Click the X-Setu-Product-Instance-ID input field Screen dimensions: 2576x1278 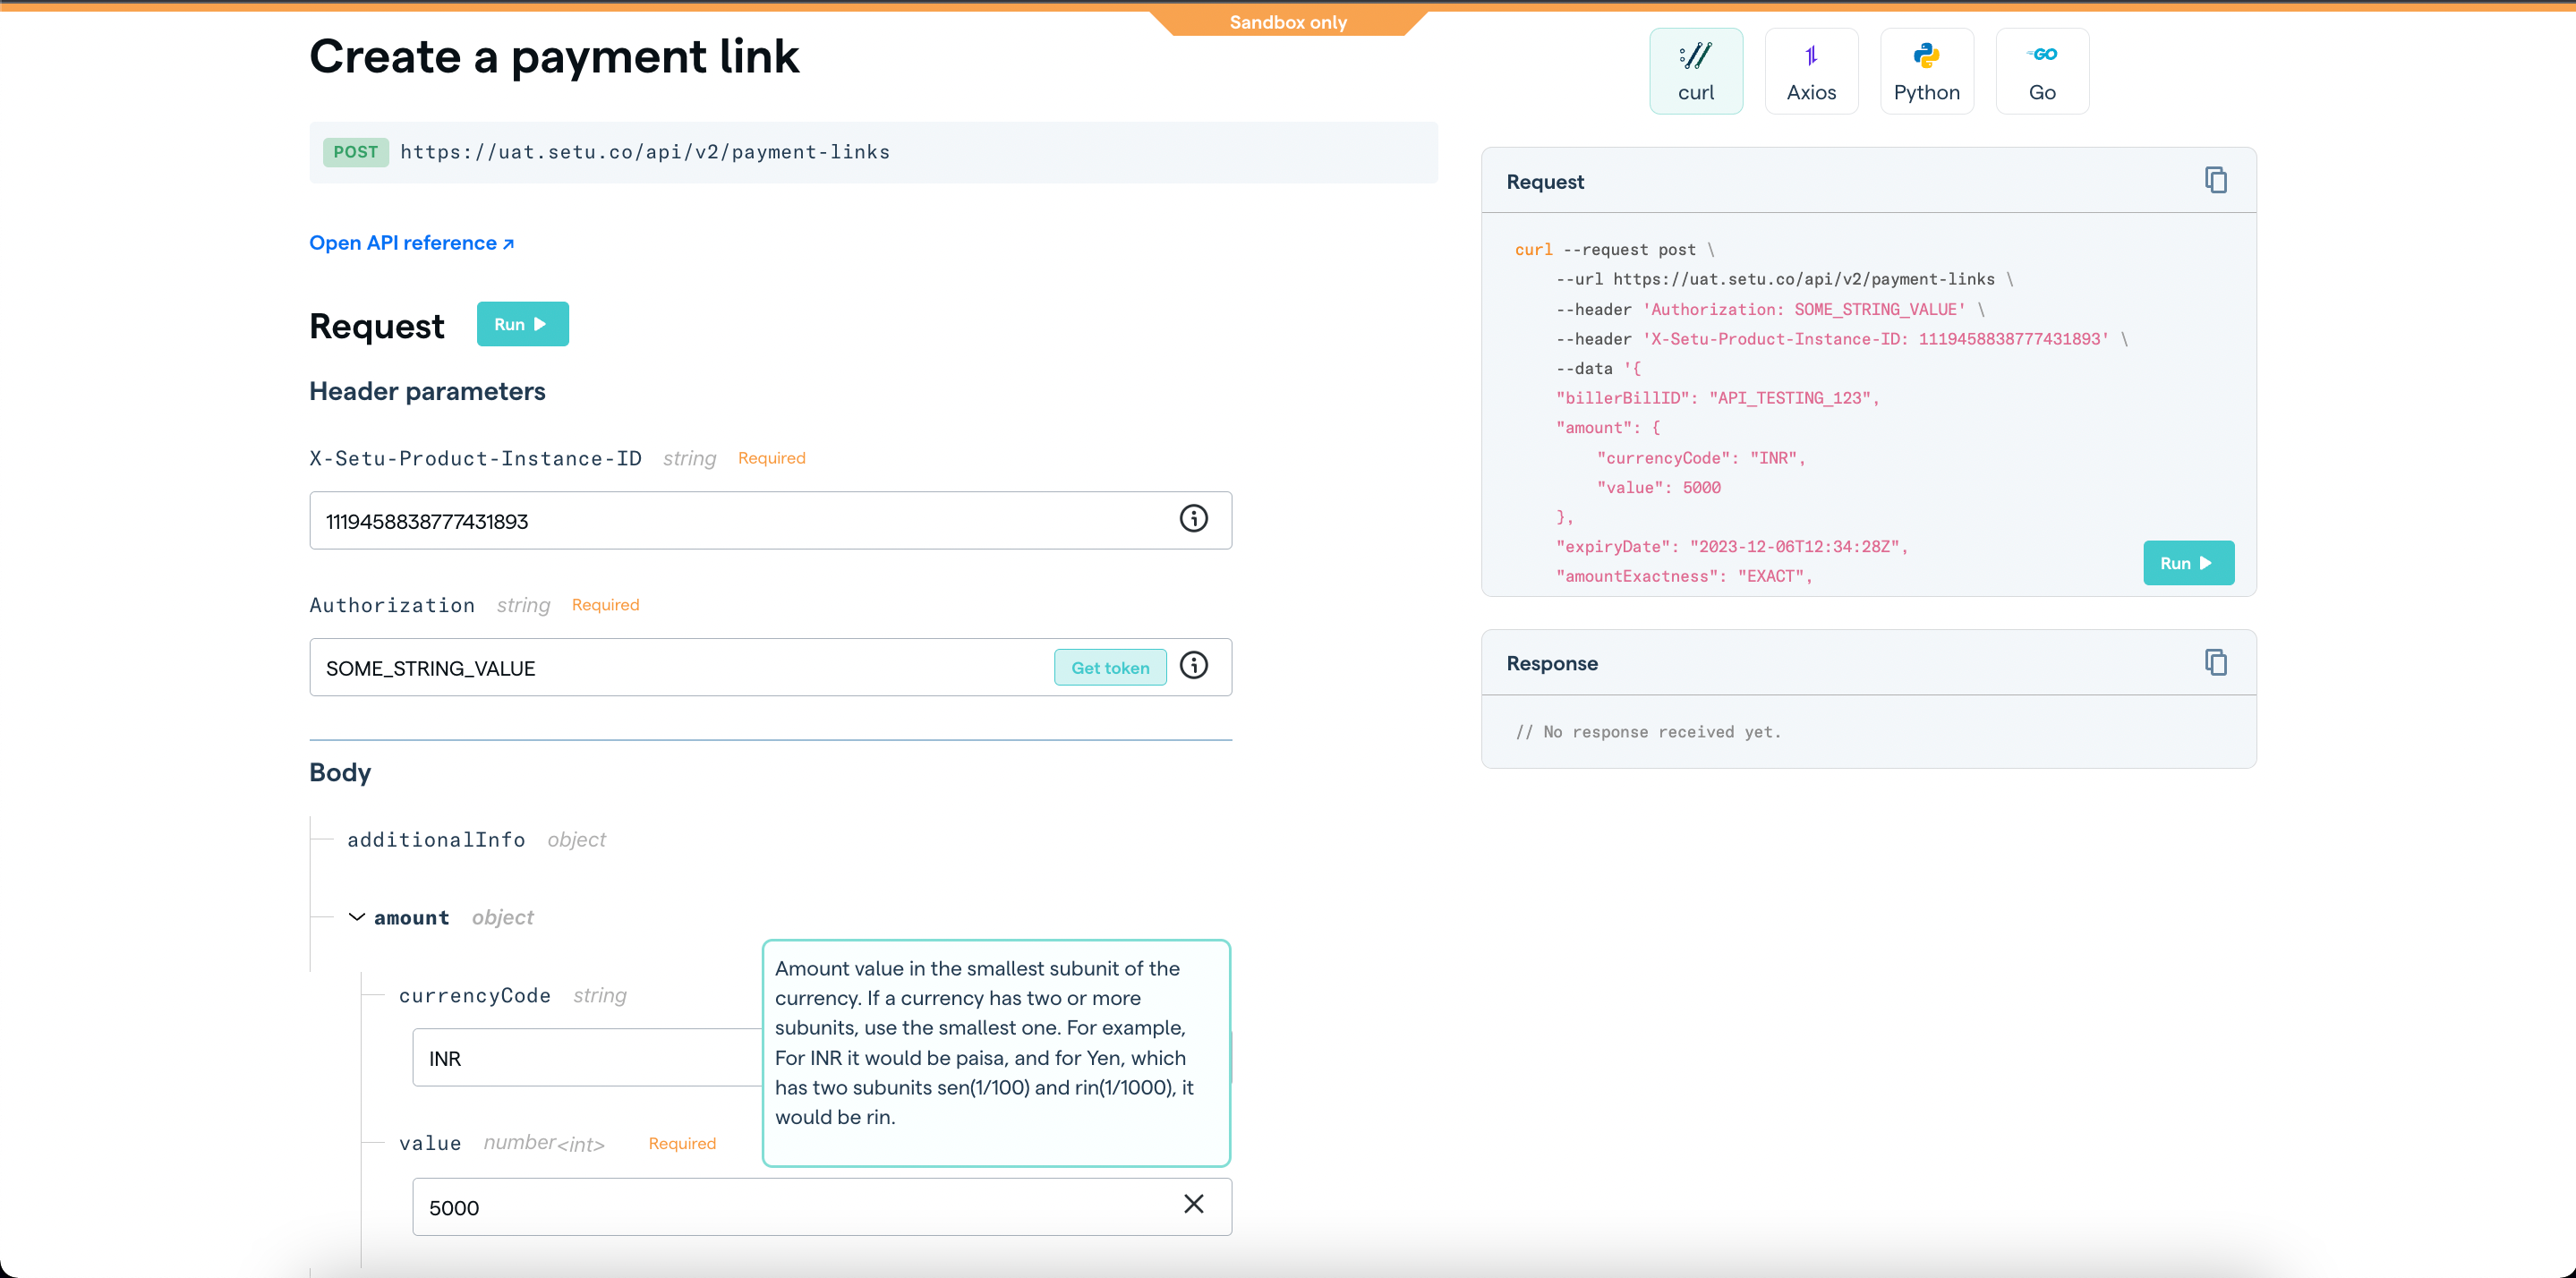740,521
